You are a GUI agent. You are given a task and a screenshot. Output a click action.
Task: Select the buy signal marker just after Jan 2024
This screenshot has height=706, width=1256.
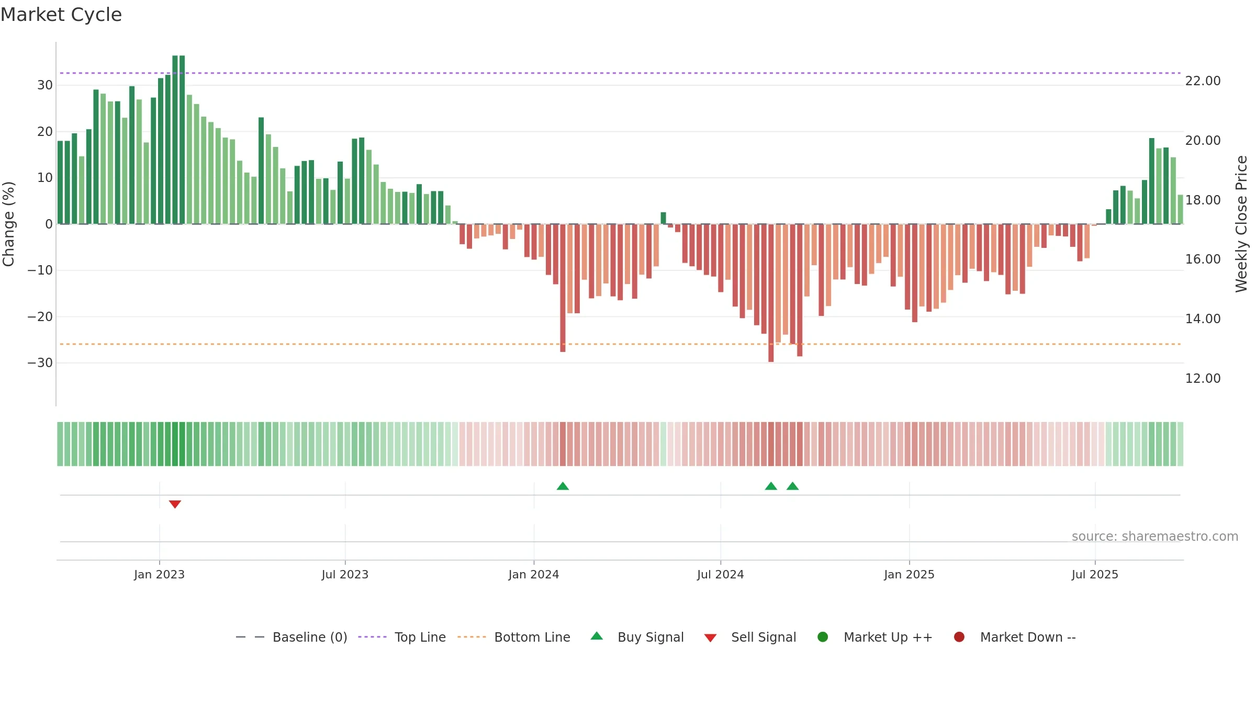coord(563,486)
